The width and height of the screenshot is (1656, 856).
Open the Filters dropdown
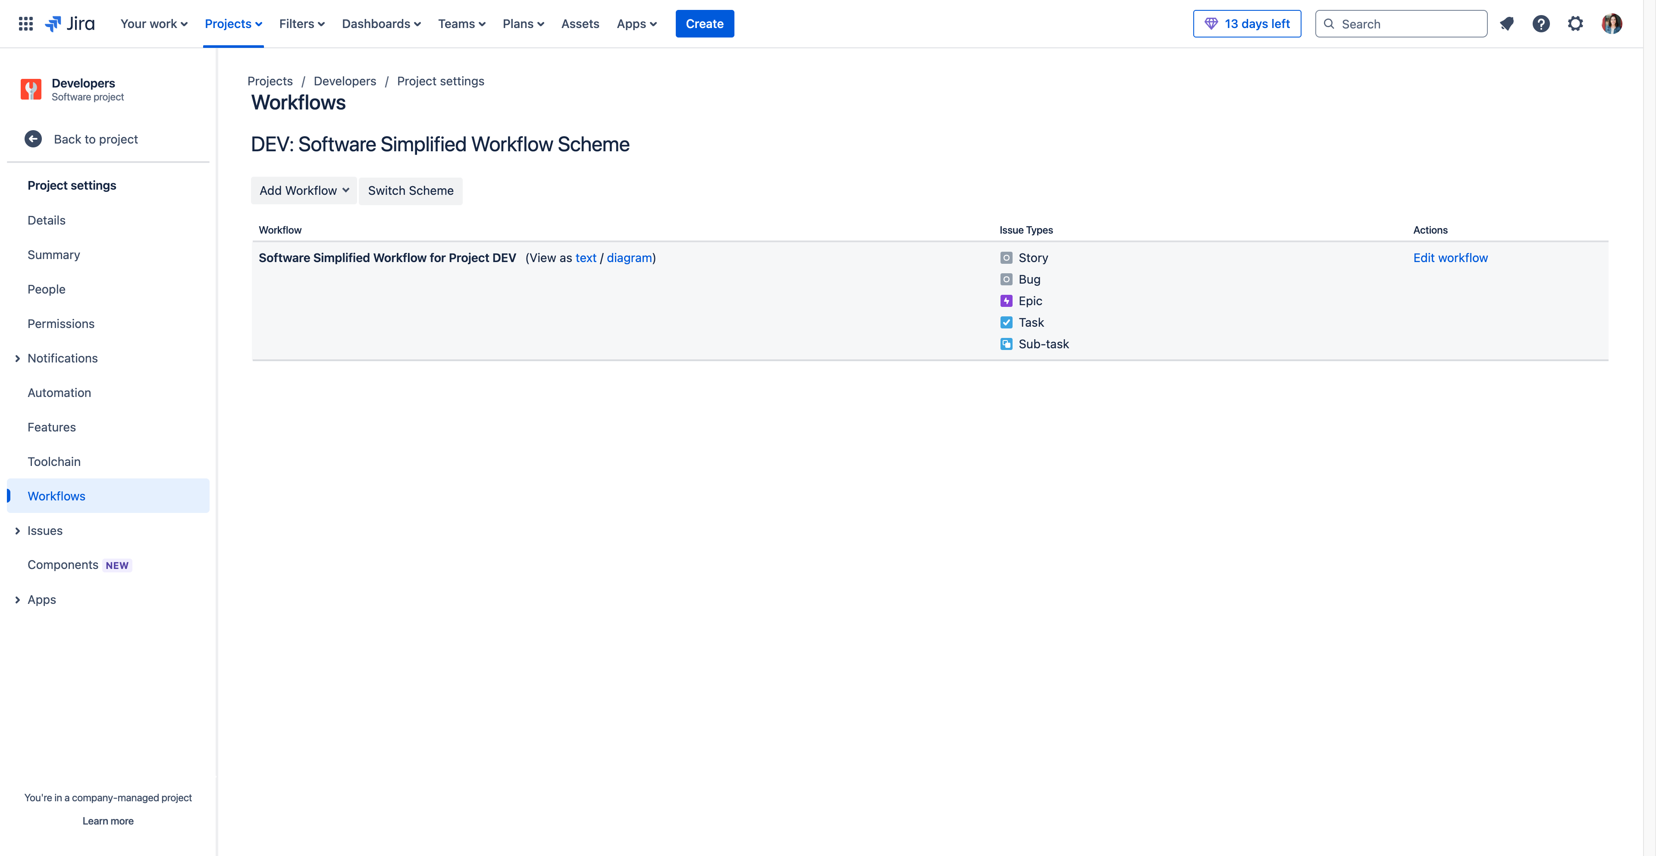tap(302, 24)
